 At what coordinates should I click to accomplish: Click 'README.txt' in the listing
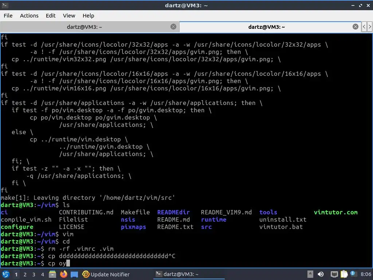175,227
